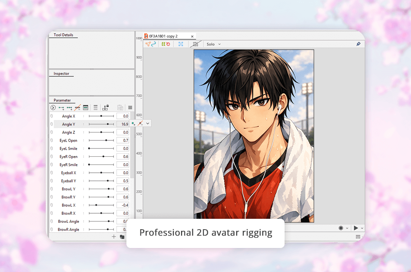Screen dimensions: 411x272
Task: Click the BrowL X value field showing -0.4
Action: point(123,205)
